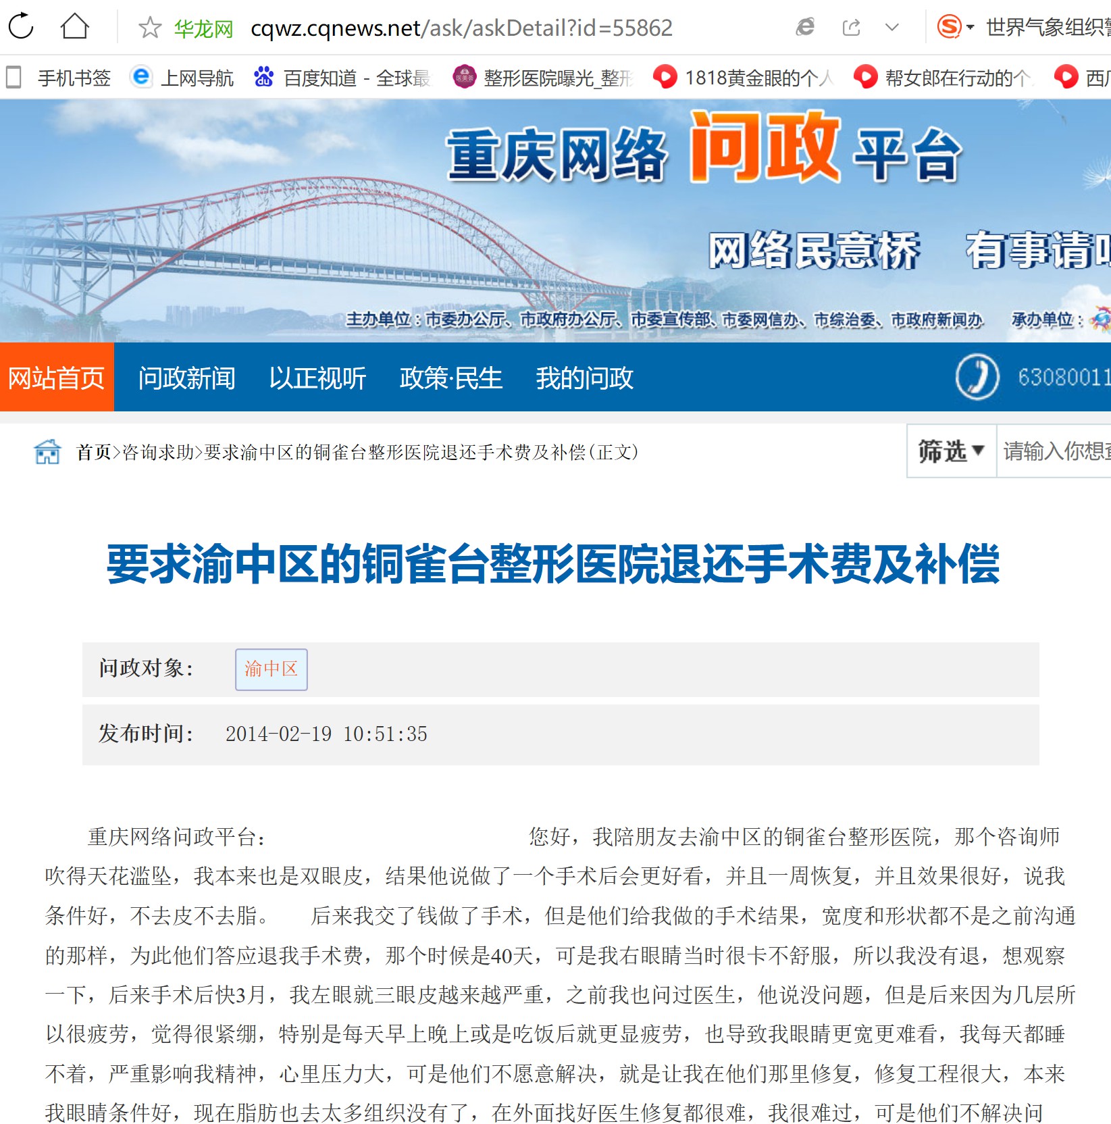Select 我的问政 navigation tab
1111x1124 pixels.
point(584,378)
